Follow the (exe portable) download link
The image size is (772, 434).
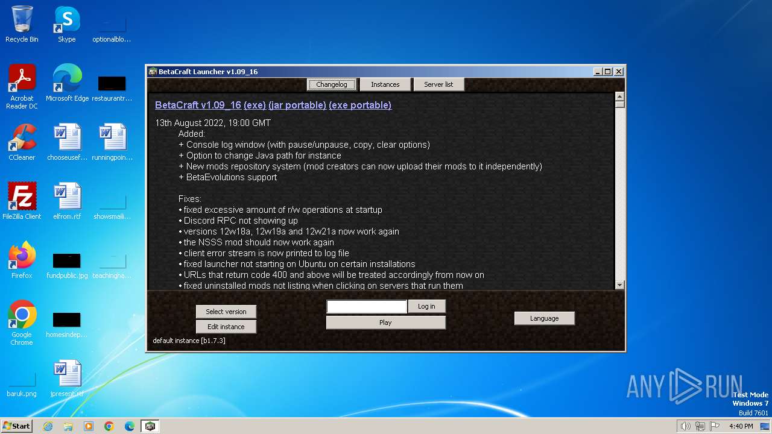(x=360, y=105)
